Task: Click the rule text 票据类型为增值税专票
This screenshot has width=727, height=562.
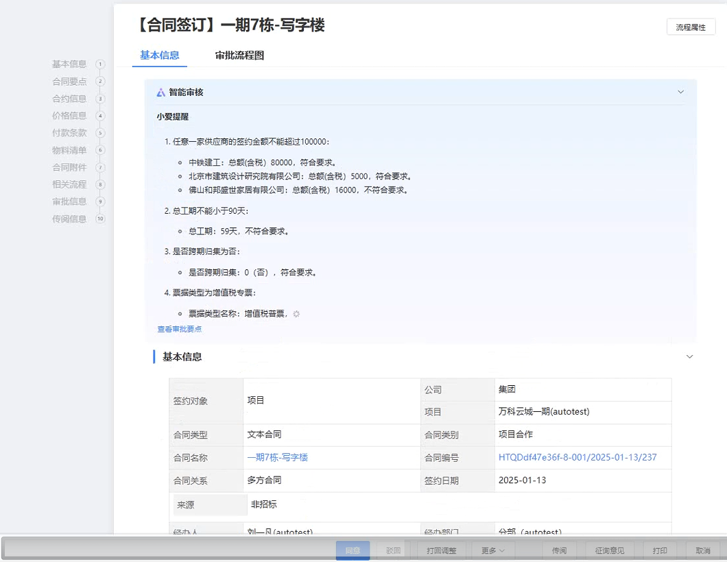Action: (214, 293)
